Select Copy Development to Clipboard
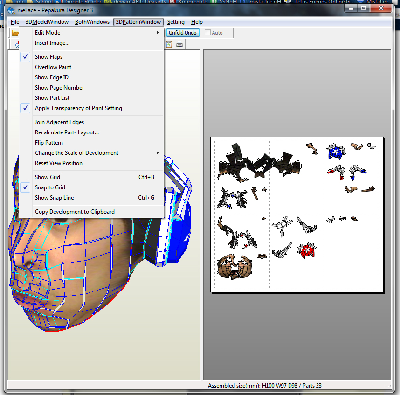The width and height of the screenshot is (400, 395). click(91, 212)
